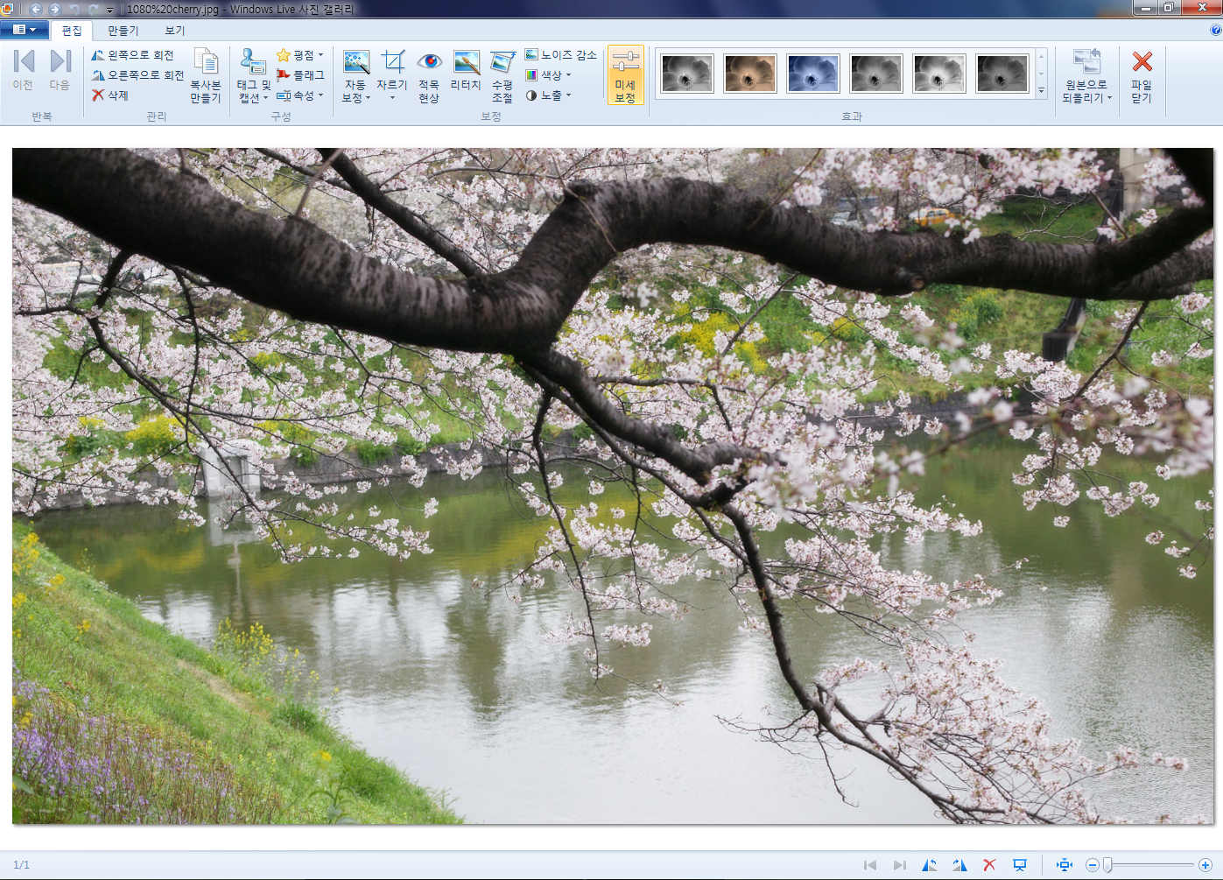1223x880 pixels.
Task: Go to previous photo in status bar
Action: (870, 865)
